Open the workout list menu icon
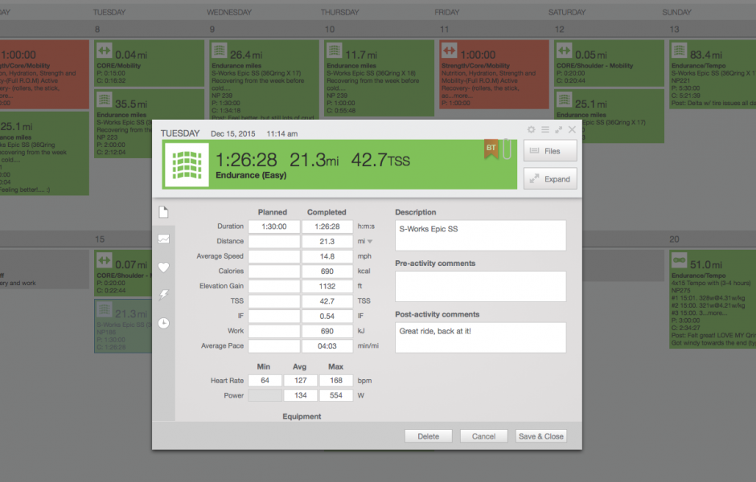756x482 pixels. 544,129
